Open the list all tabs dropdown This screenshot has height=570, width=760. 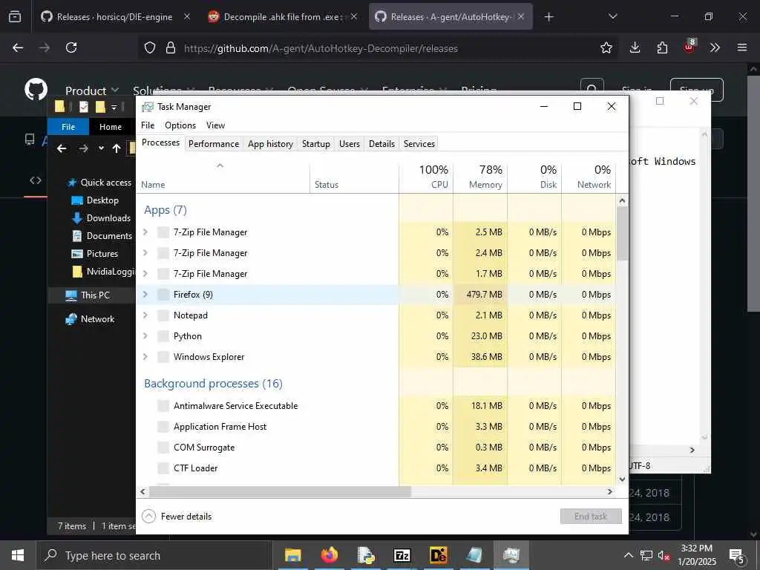click(612, 17)
